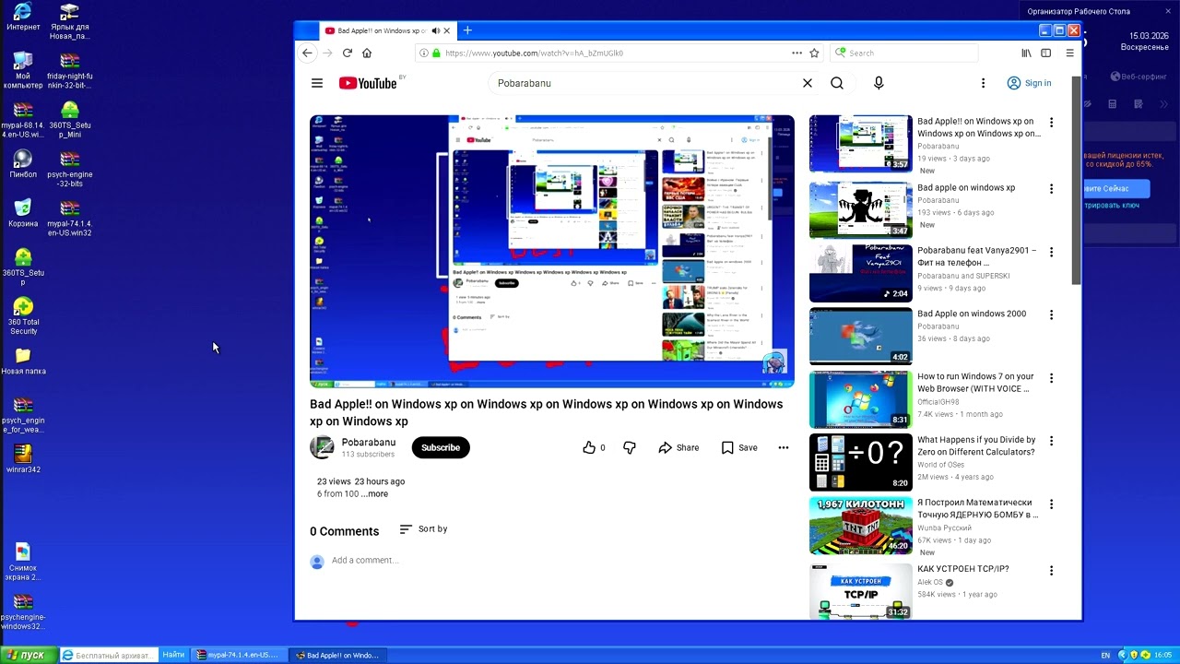The height and width of the screenshot is (664, 1180).
Task: Open the Pobarabanu channel avatar
Action: click(x=322, y=447)
